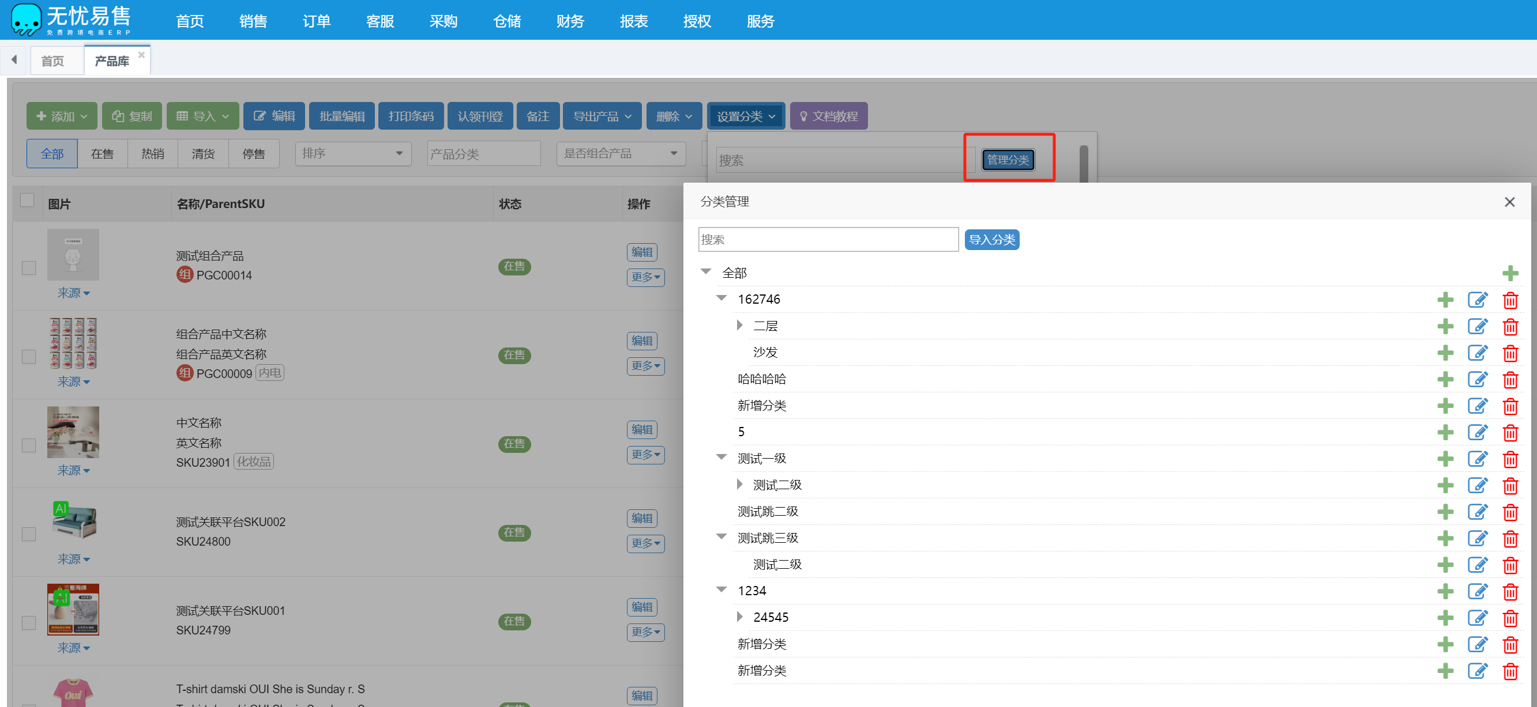This screenshot has height=707, width=1537.
Task: Open the 文档教程 button
Action: pyautogui.click(x=829, y=116)
